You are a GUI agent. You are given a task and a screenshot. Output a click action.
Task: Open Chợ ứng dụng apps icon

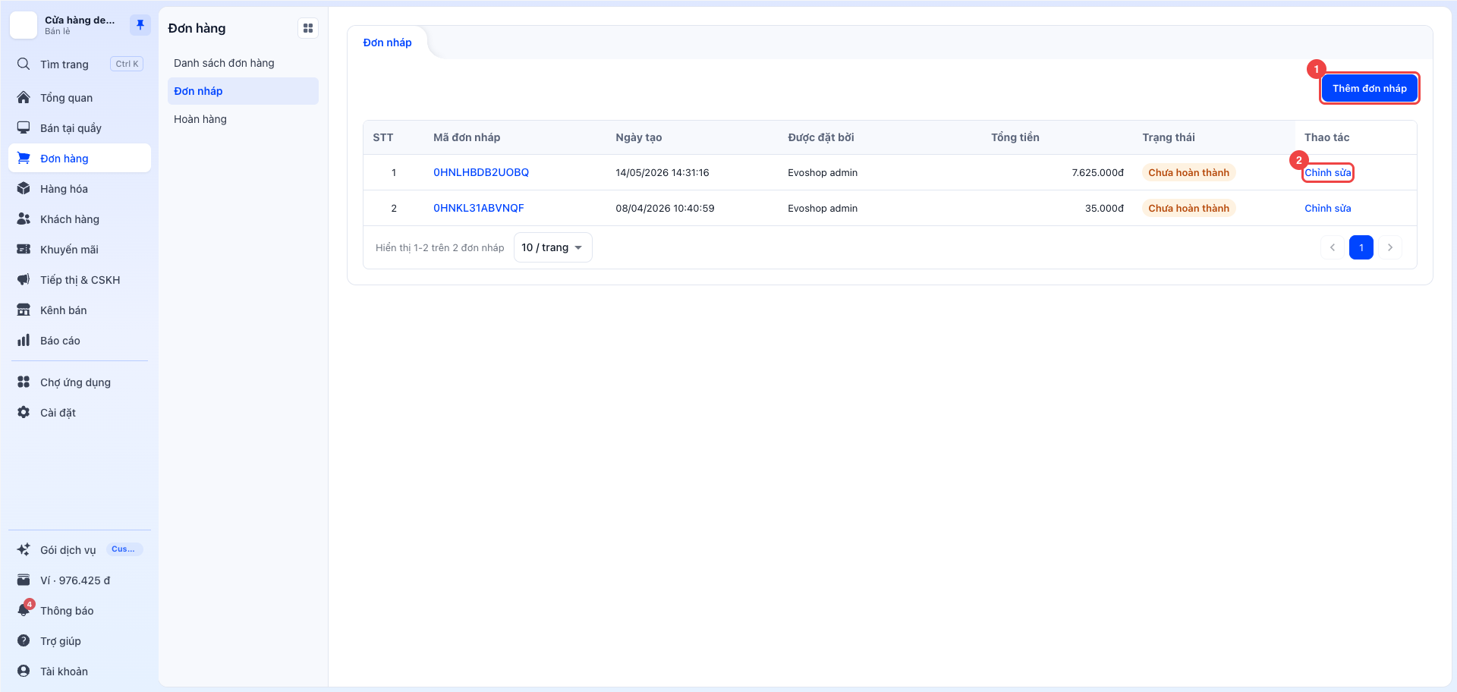pos(24,382)
